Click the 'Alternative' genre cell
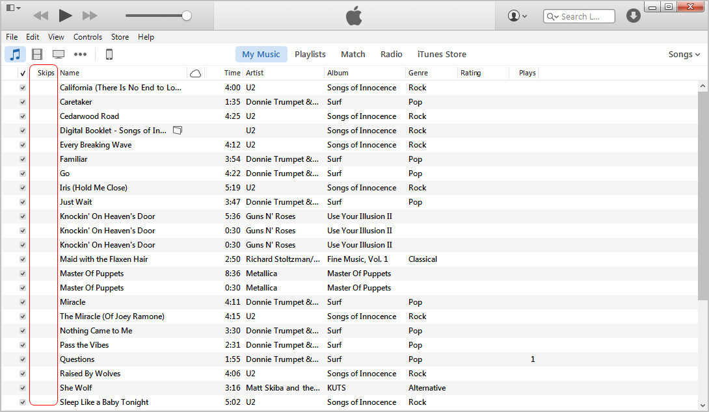The width and height of the screenshot is (709, 412). coord(427,388)
